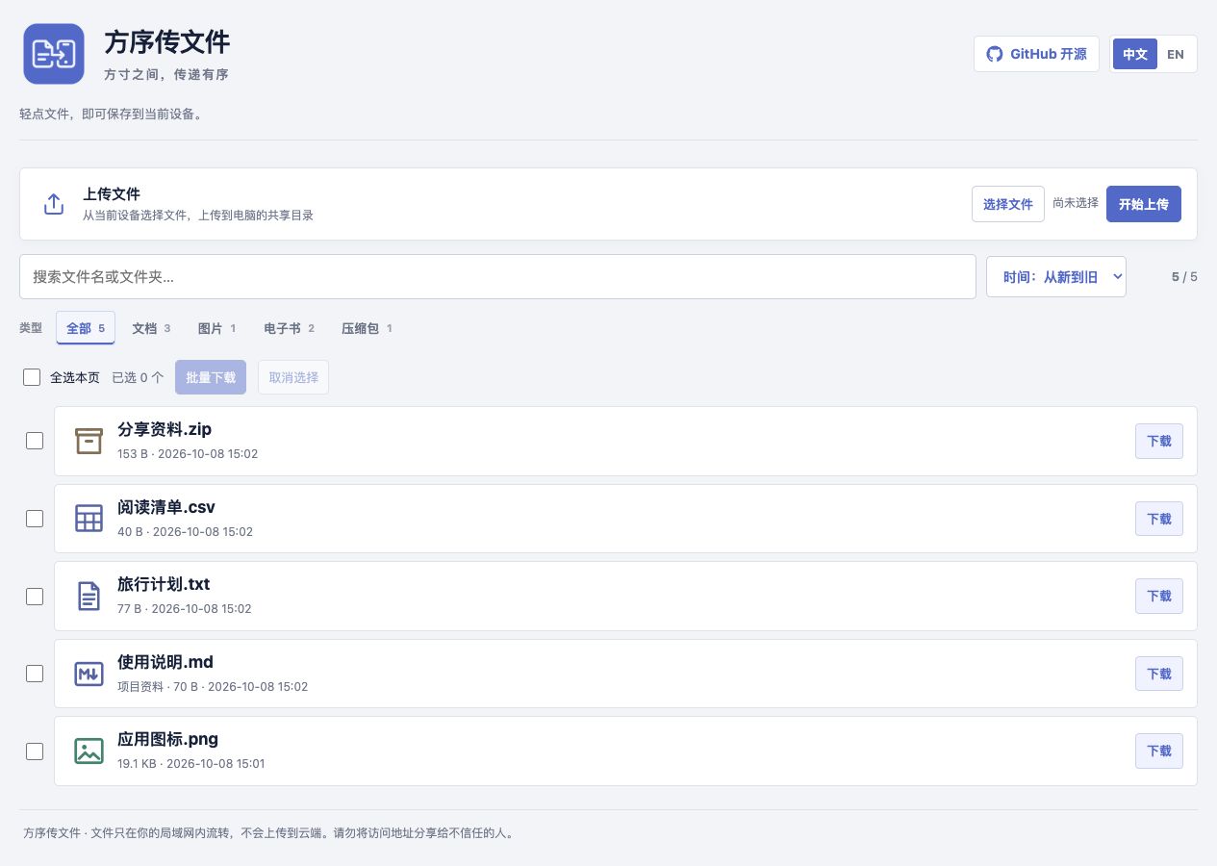Tick the checkbox beside 使用说明.md
The height and width of the screenshot is (866, 1217).
pos(35,674)
